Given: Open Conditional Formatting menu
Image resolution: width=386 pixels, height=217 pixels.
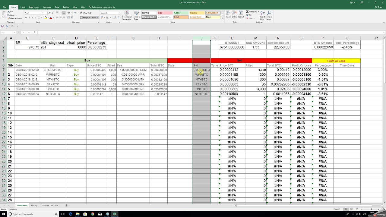Looking at the screenshot, I should pos(127,16).
